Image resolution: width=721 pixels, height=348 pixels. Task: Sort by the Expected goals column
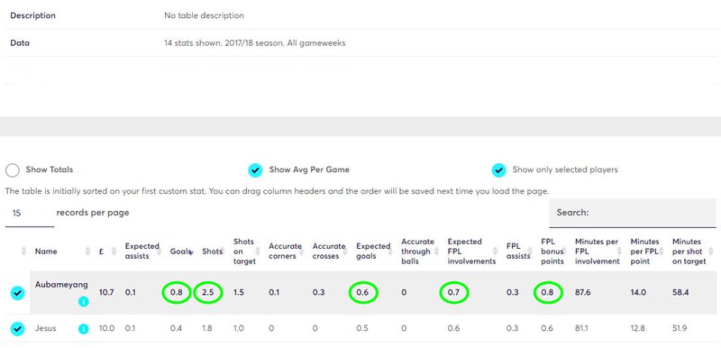coord(373,251)
